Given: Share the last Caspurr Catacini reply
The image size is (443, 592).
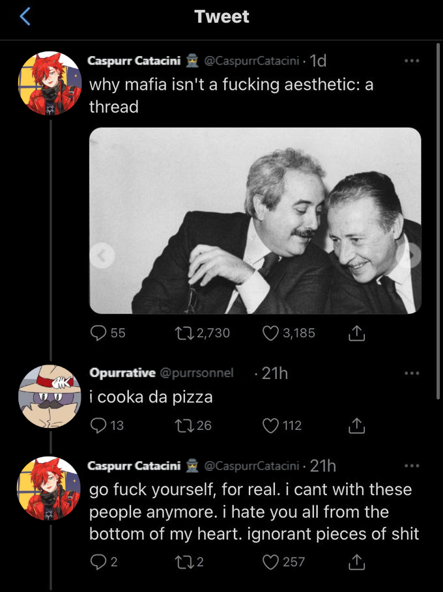Looking at the screenshot, I should [356, 561].
